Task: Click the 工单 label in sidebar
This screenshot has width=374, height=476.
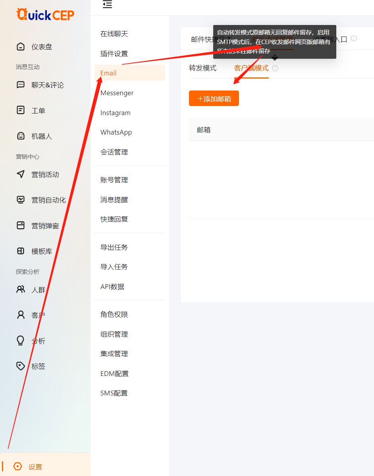Action: pyautogui.click(x=38, y=110)
